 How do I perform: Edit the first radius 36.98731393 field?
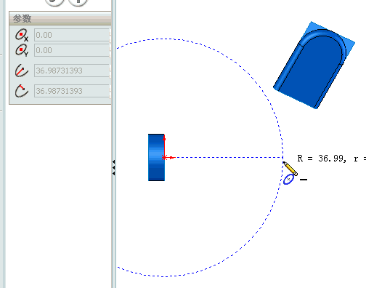(x=72, y=71)
